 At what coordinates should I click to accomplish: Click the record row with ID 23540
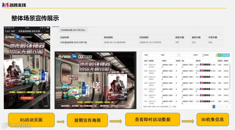point(186,72)
